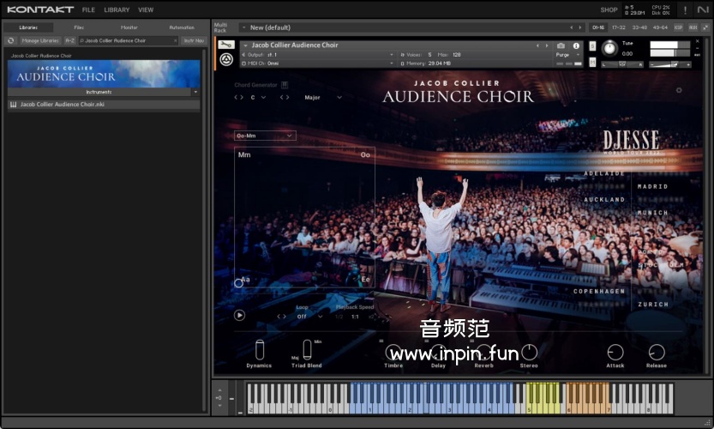This screenshot has width=714, height=429.
Task: Click the NI logo at top right
Action: 703,9
